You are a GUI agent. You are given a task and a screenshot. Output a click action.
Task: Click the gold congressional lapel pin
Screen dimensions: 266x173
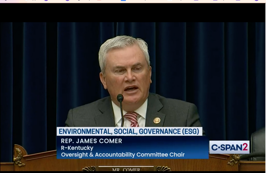point(157,120)
